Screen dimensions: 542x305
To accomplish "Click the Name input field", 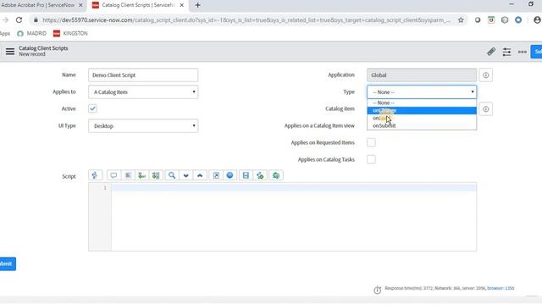I will point(143,75).
